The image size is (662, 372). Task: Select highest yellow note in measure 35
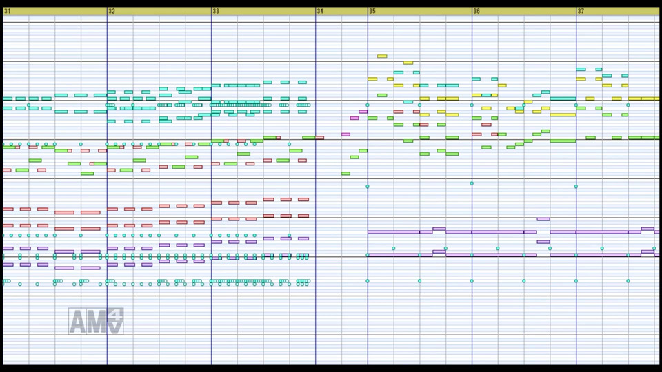coord(382,56)
